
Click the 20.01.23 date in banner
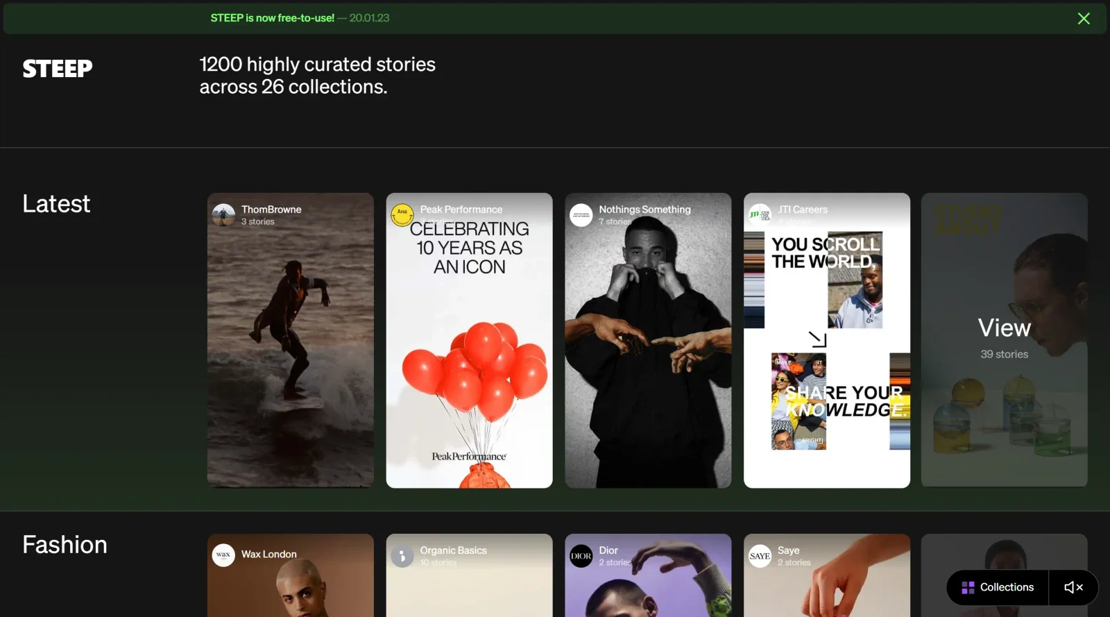[x=369, y=18]
